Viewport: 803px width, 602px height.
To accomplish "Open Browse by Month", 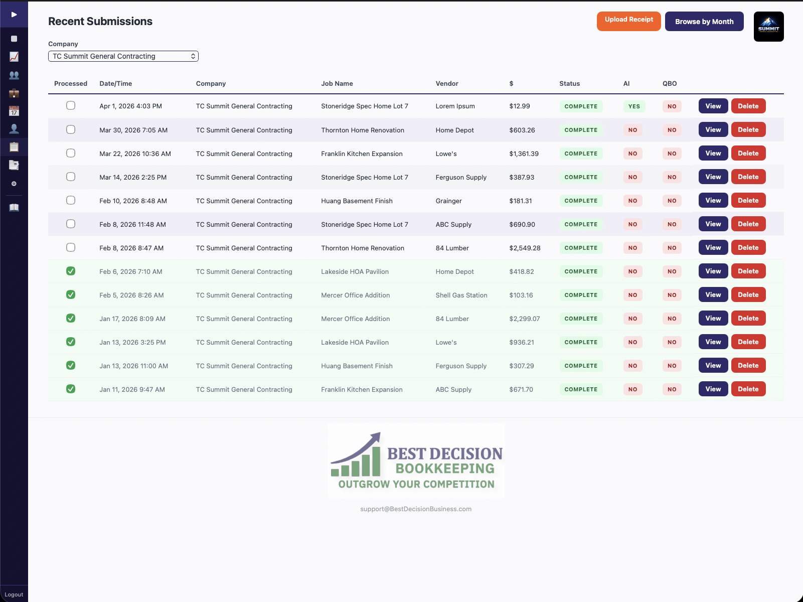I will click(704, 21).
